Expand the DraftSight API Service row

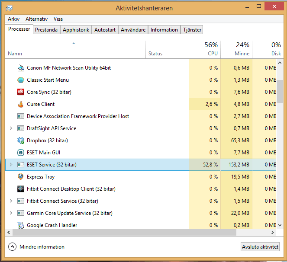[11, 128]
